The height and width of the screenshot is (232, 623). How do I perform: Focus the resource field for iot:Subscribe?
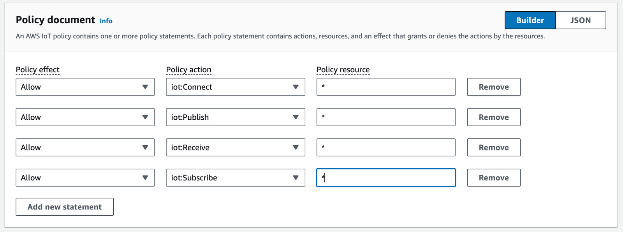(386, 178)
